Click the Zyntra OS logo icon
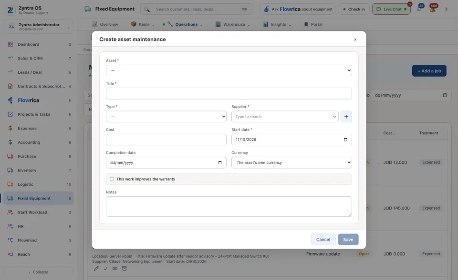 coord(10,10)
